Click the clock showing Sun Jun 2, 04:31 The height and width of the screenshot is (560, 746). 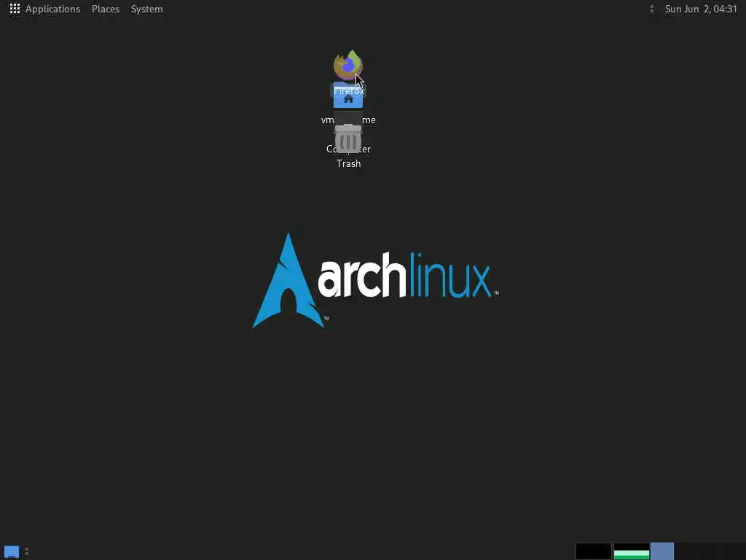(700, 9)
